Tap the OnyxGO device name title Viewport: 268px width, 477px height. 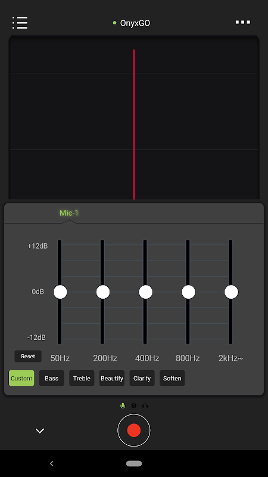click(135, 23)
